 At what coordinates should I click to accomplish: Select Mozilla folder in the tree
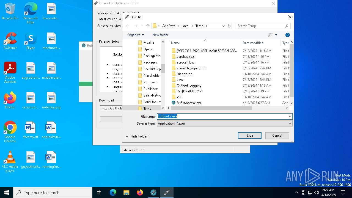click(x=149, y=43)
